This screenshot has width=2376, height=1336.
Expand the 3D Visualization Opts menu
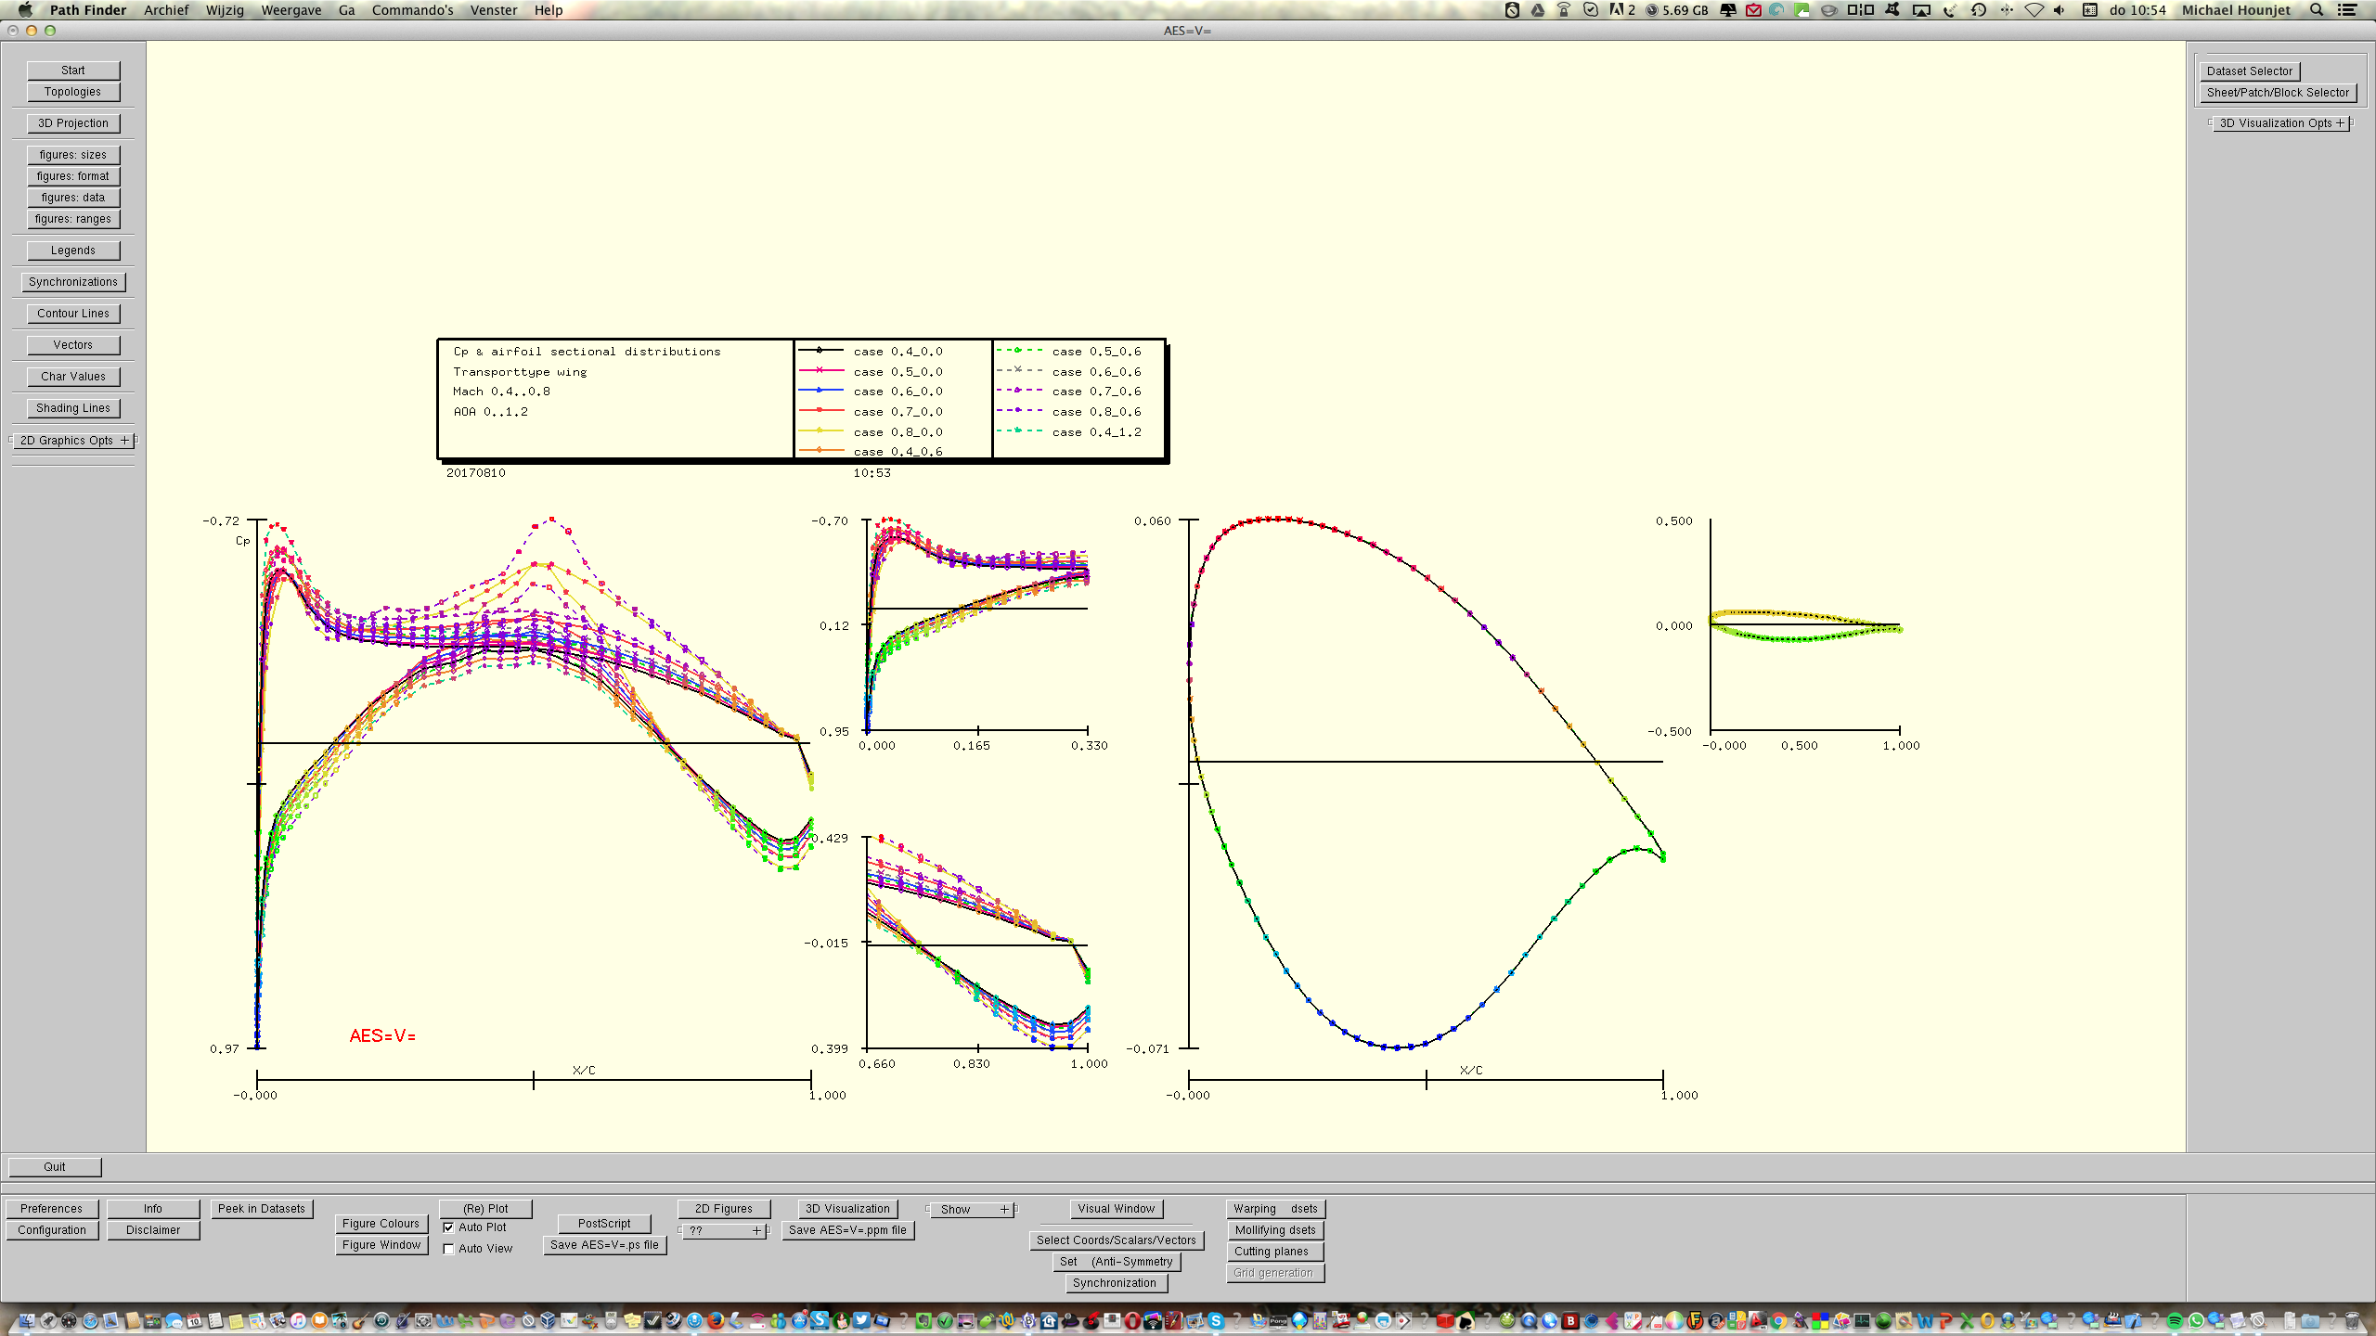(x=2281, y=122)
